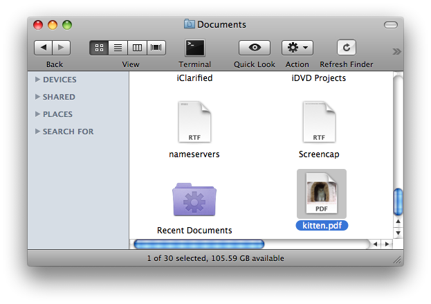Toggle toolbar with the pill button

coord(391,25)
